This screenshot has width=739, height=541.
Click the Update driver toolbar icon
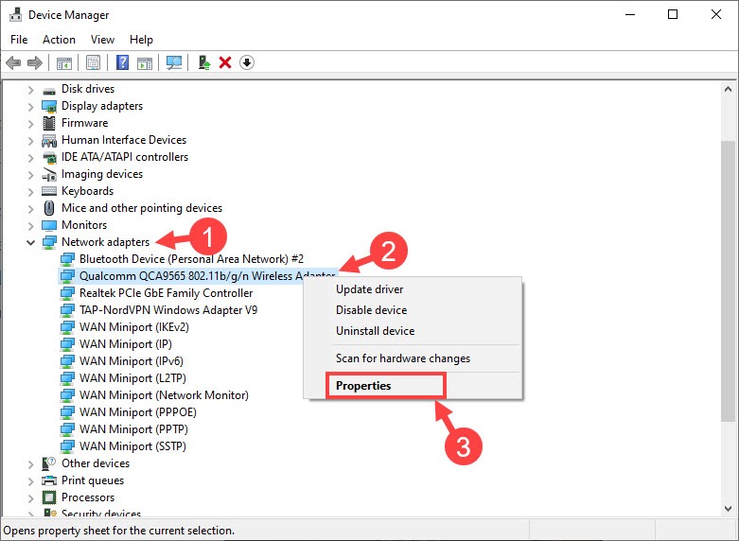click(203, 63)
